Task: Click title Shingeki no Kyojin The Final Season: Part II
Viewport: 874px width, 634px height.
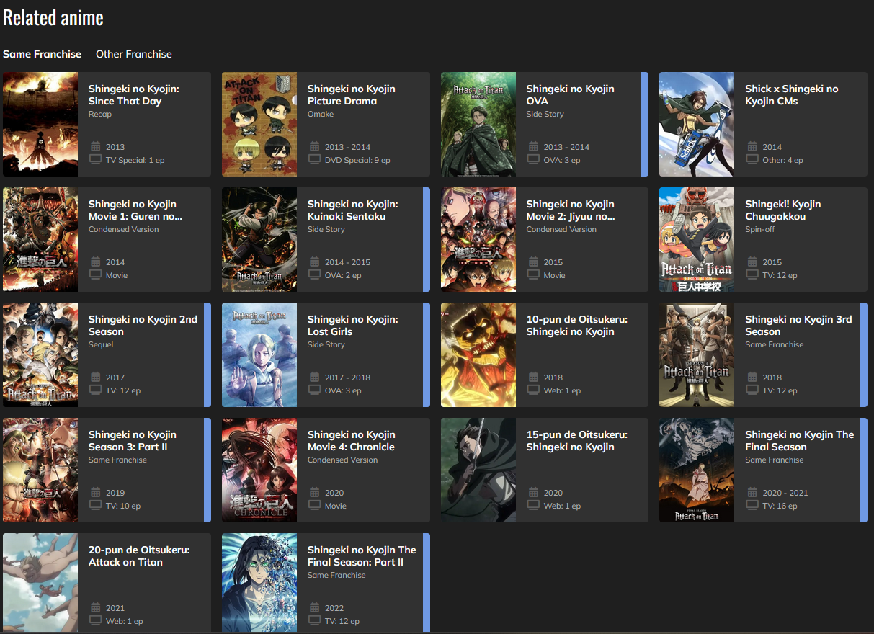Action: point(362,556)
